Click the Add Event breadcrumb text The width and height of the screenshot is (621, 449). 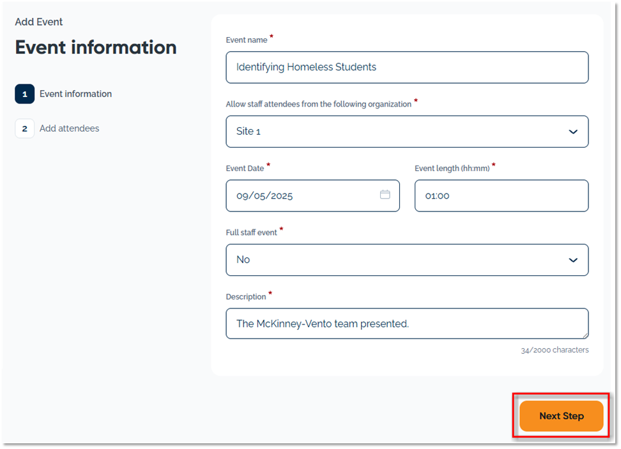[x=39, y=22]
